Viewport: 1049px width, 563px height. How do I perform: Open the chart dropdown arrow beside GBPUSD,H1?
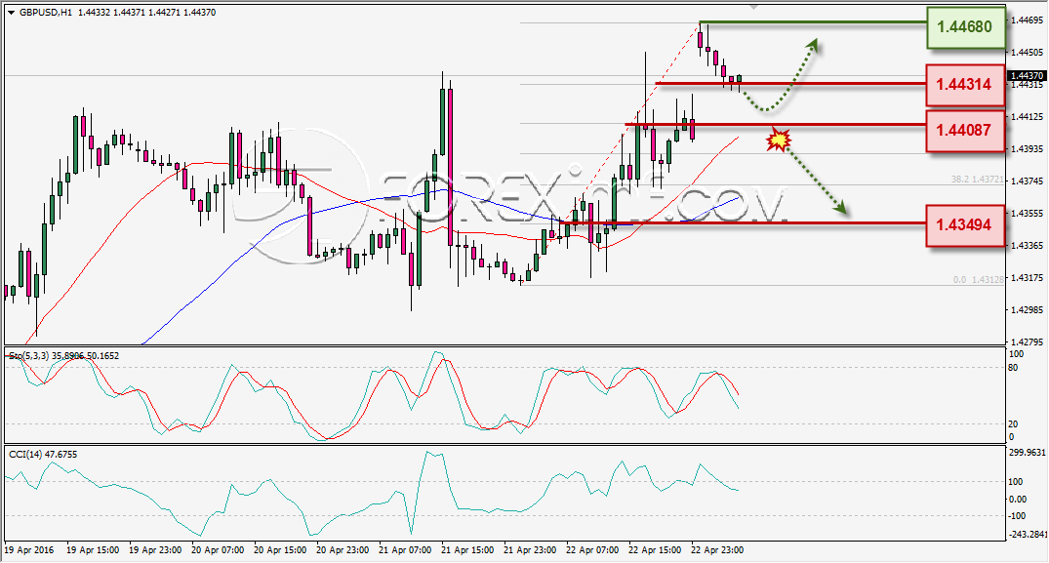(x=11, y=12)
